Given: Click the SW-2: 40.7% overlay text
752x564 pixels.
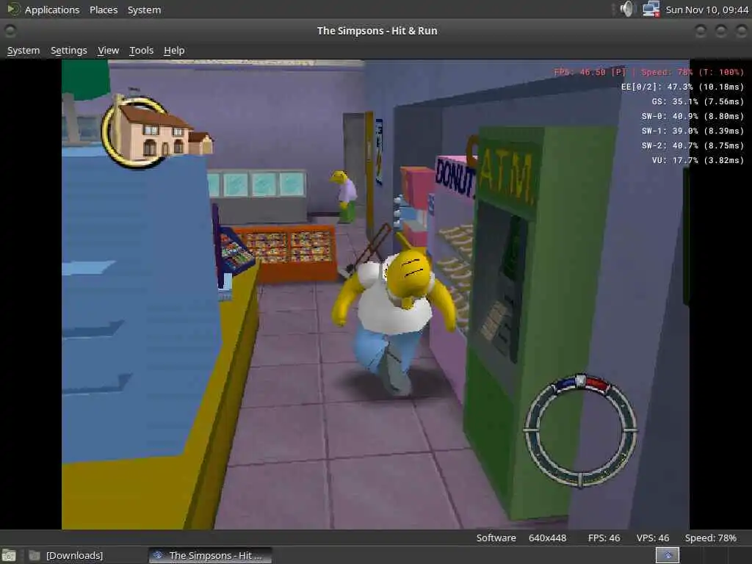Looking at the screenshot, I should point(693,145).
